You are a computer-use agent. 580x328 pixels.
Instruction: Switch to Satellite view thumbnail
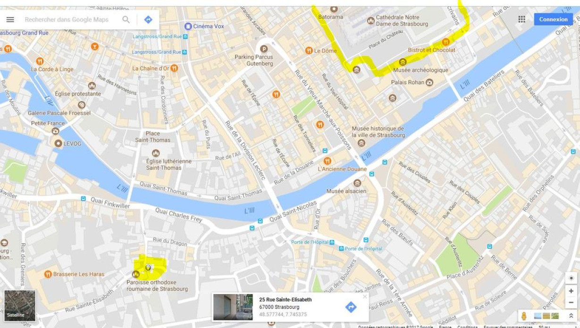20,306
